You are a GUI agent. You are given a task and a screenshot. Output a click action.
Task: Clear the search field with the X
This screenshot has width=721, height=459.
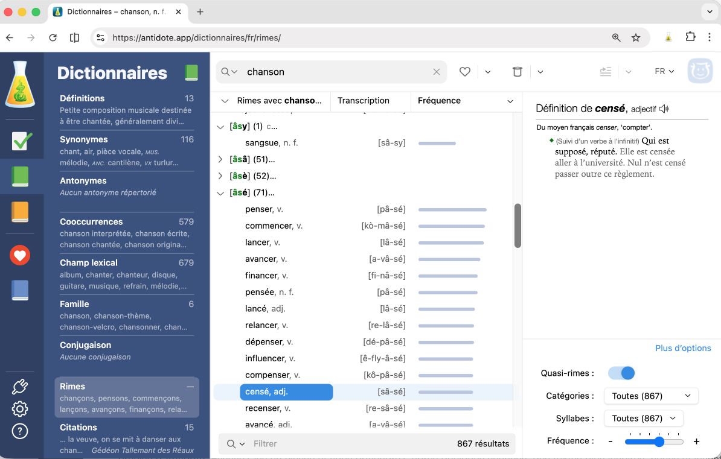pyautogui.click(x=437, y=71)
